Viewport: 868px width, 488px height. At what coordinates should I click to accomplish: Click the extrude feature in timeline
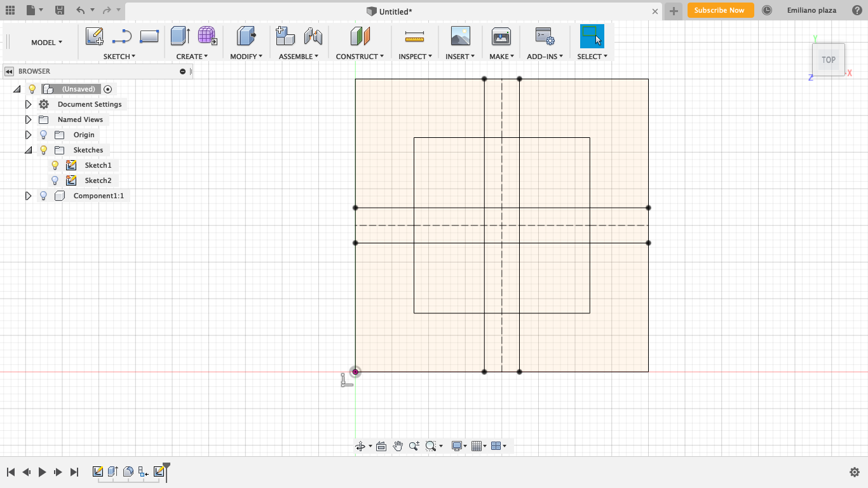click(x=113, y=471)
